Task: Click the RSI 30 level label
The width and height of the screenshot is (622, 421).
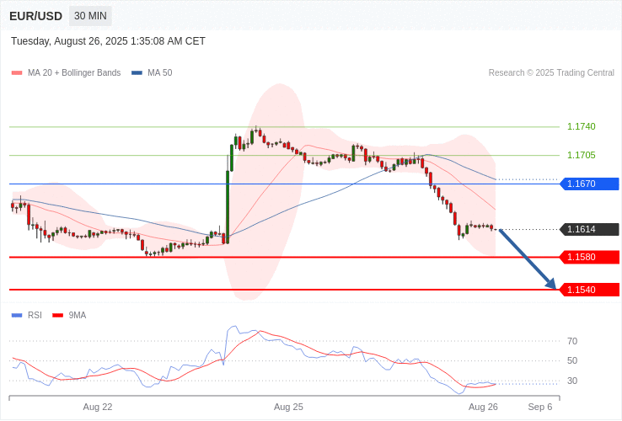Action: point(572,381)
